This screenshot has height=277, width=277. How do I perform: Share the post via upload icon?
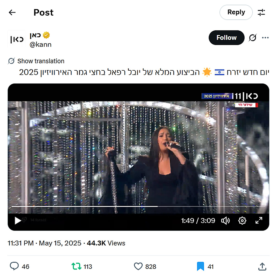coord(262,266)
